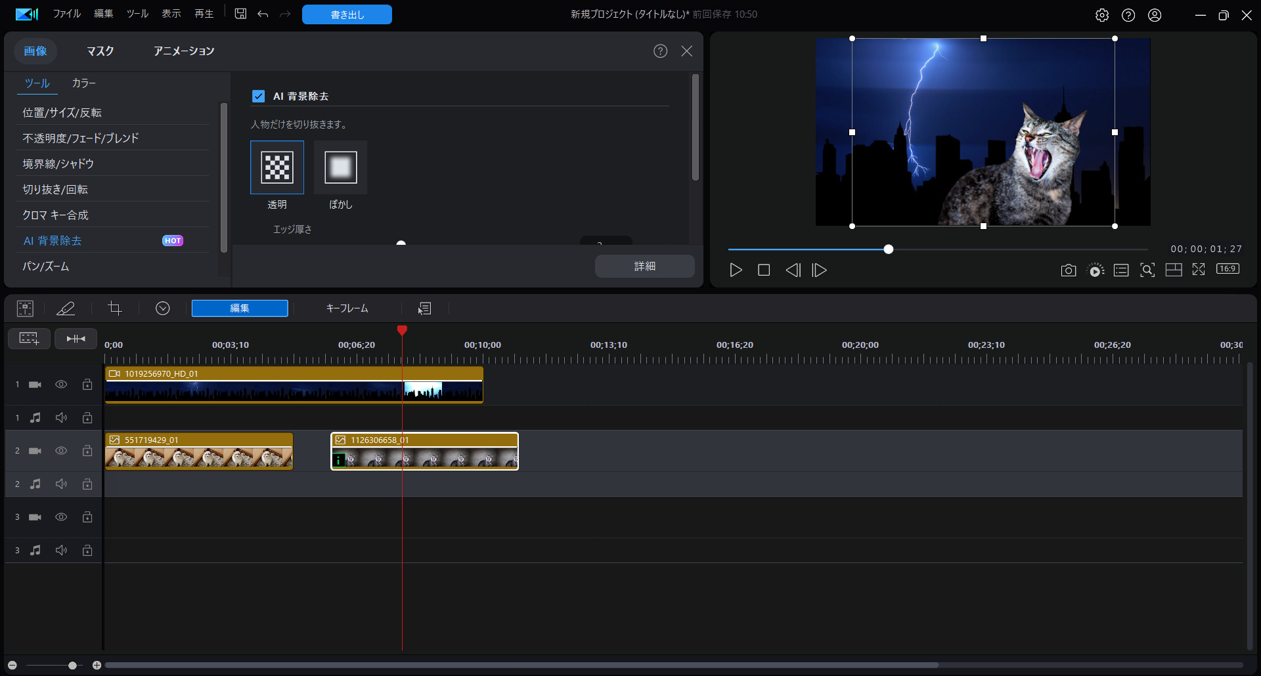
Task: Activate the preview zoom magnifier tool
Action: coord(1147,270)
